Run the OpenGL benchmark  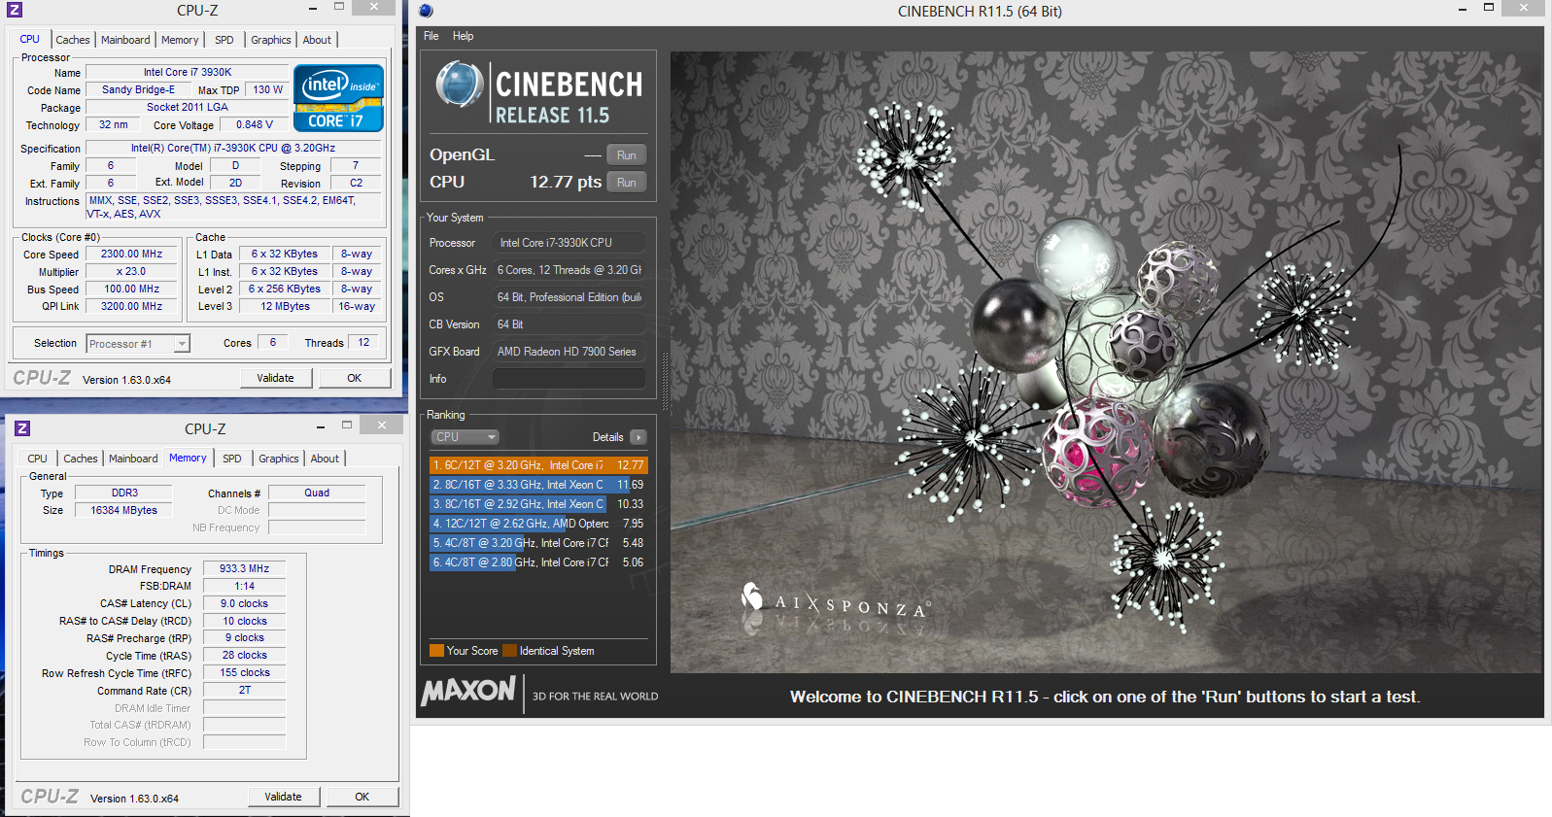coord(627,155)
